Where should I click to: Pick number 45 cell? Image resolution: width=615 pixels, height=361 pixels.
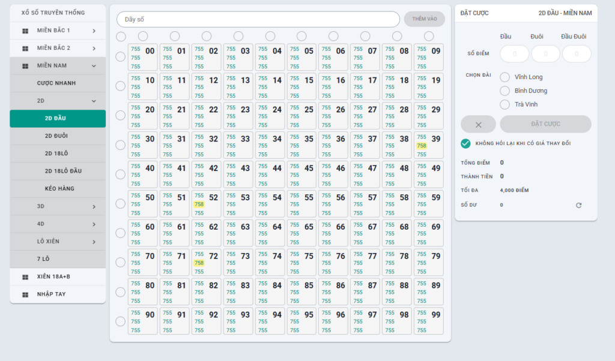(301, 175)
